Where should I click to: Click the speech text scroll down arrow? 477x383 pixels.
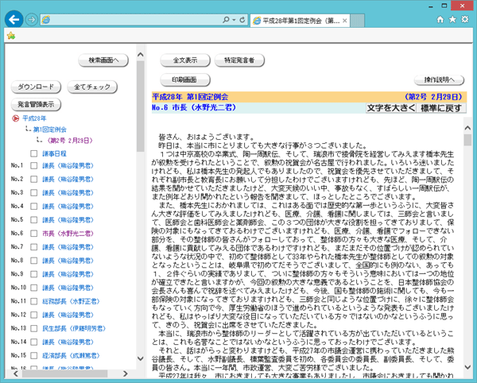[x=467, y=367]
